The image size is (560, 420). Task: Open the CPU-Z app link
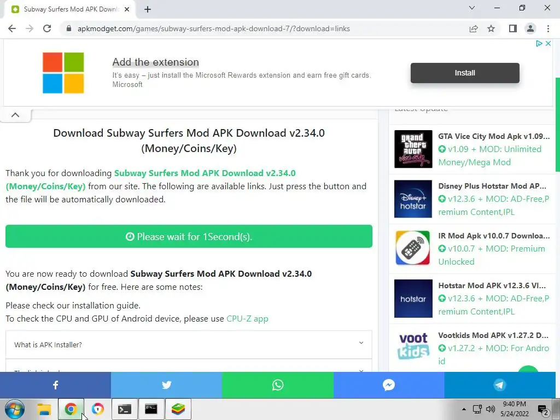coord(247,319)
